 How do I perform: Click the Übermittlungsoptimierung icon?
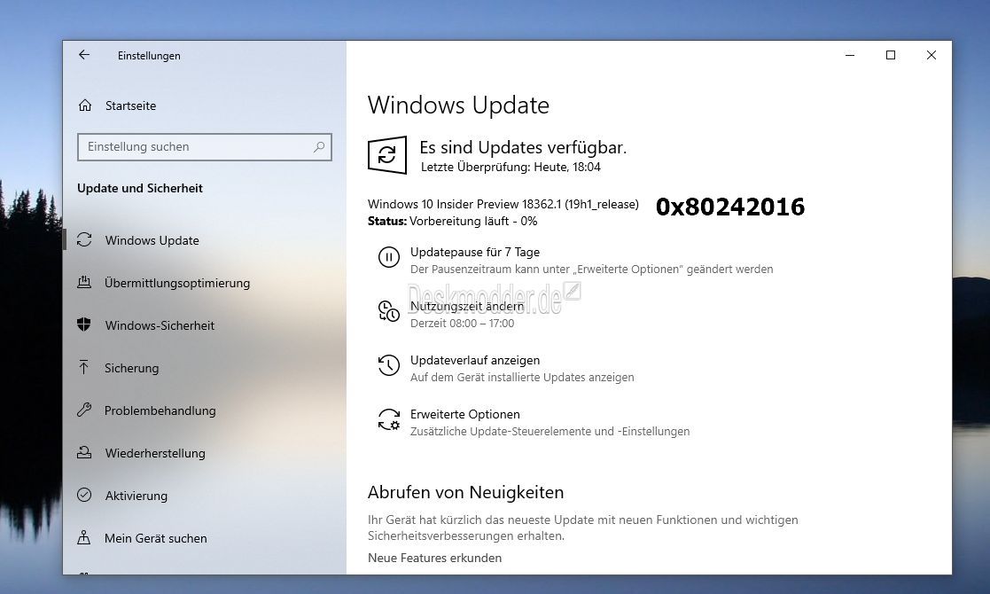tap(84, 282)
